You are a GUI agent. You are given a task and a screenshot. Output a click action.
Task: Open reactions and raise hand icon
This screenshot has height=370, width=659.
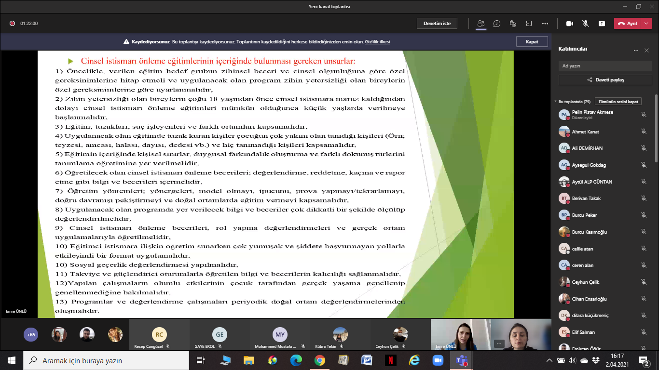[x=513, y=23]
